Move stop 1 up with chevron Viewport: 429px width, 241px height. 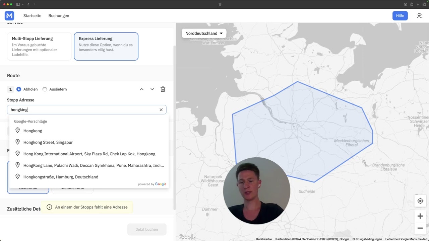tap(142, 89)
